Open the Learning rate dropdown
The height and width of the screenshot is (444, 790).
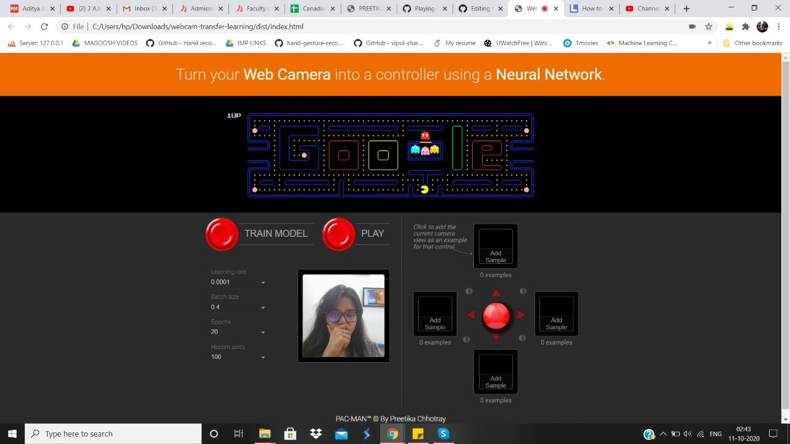pyautogui.click(x=238, y=282)
